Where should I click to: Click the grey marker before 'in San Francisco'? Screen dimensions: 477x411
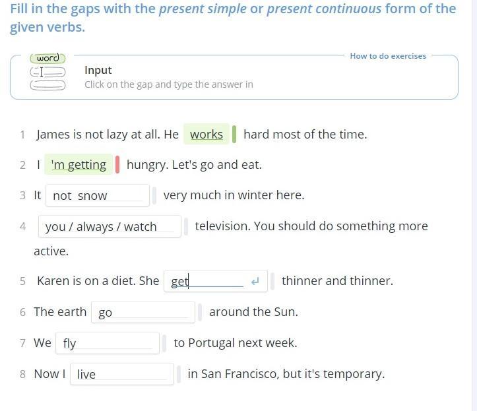pos(179,374)
